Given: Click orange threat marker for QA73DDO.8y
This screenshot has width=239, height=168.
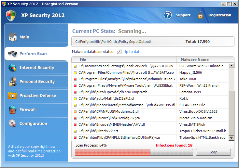Looking at the screenshot, I should coord(75,66).
